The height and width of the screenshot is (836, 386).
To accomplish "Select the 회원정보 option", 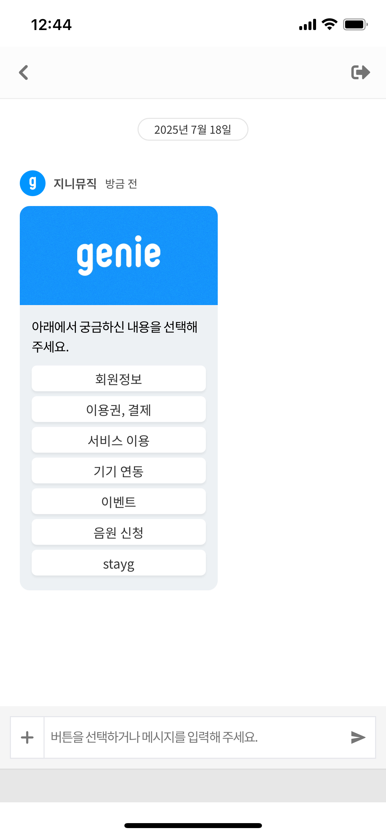I will pyautogui.click(x=119, y=379).
